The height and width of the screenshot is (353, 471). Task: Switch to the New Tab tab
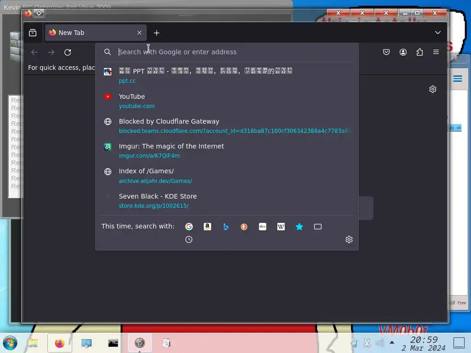[96, 33]
